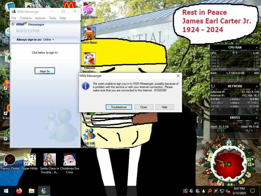Open the Loco Xmas desktop shortcut
This screenshot has height=196, width=261.
[x=89, y=35]
